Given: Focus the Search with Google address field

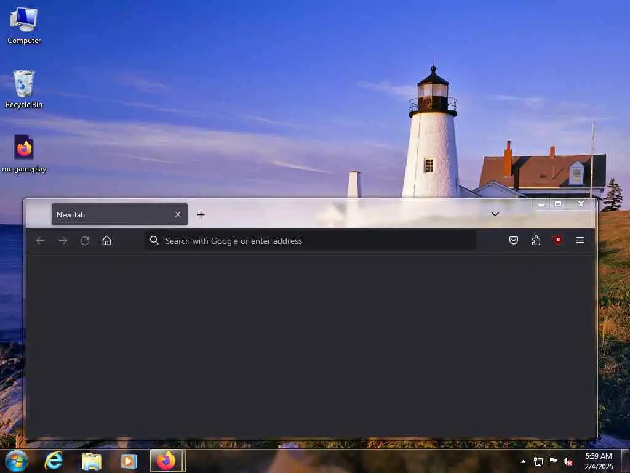Looking at the screenshot, I should [x=310, y=241].
